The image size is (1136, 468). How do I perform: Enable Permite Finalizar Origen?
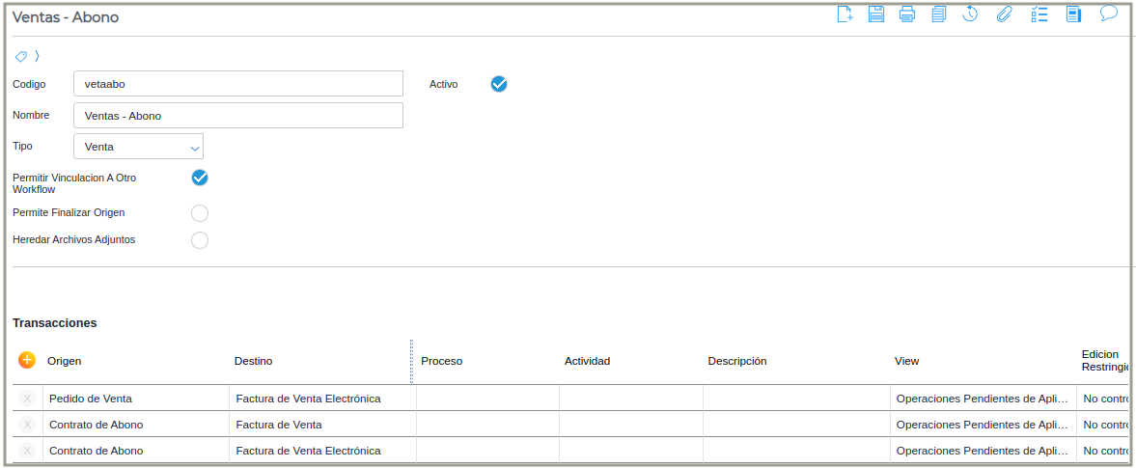pos(200,213)
